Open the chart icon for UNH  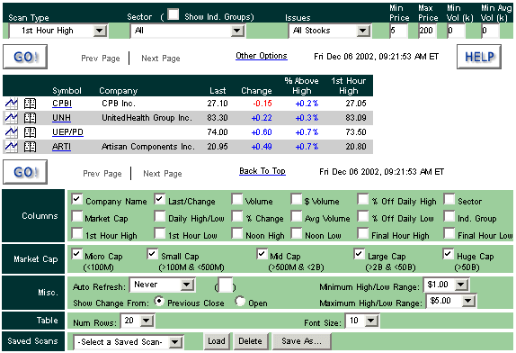tap(12, 118)
